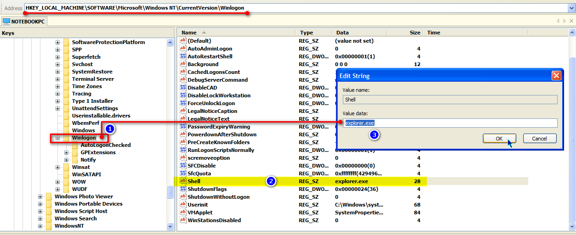Select the WinSATAPI key
The width and height of the screenshot is (576, 235).
click(x=86, y=174)
